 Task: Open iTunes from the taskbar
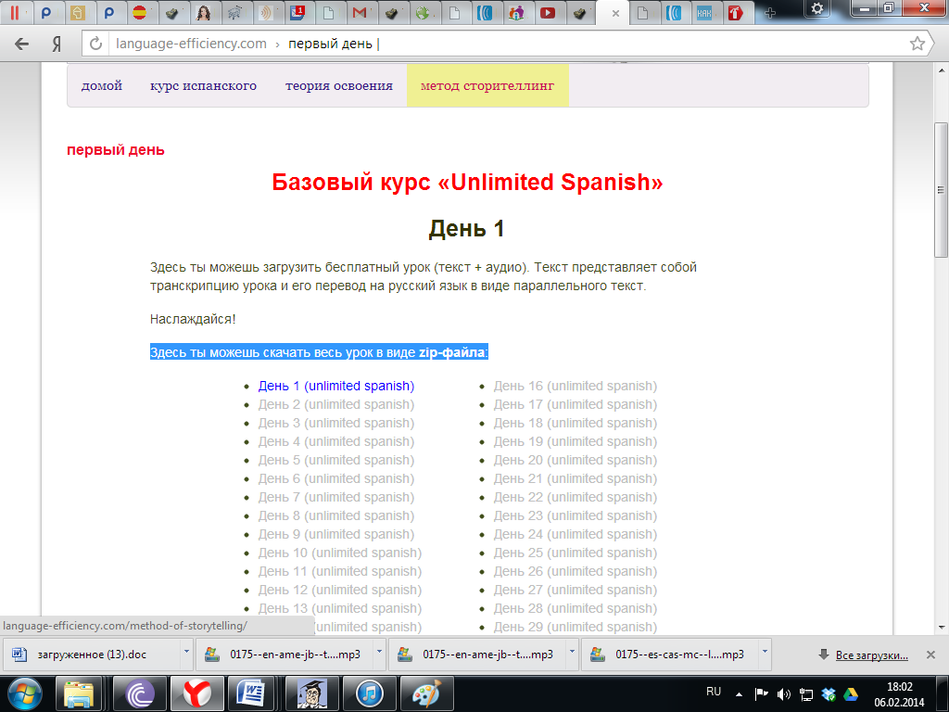pos(369,693)
